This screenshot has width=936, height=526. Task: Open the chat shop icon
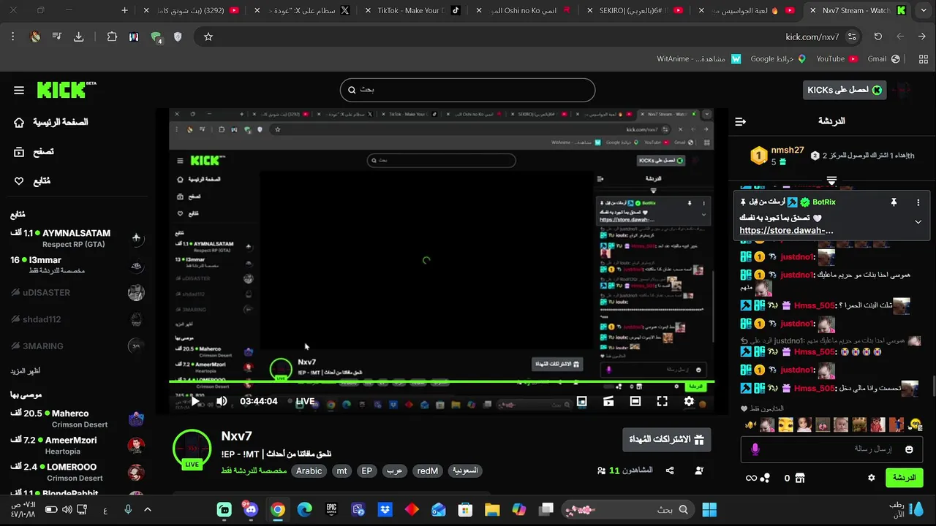pyautogui.click(x=799, y=478)
